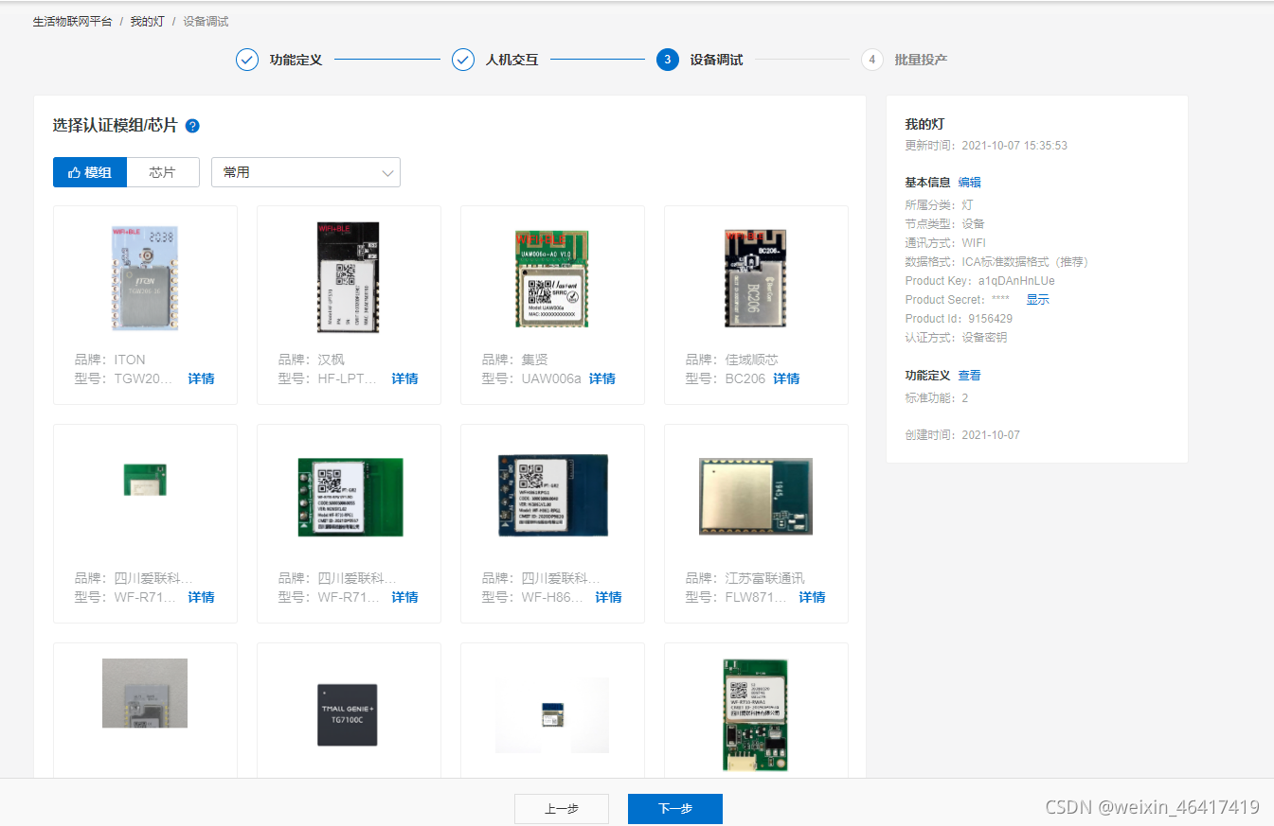Click the 批量投产 step label
This screenshot has height=826, width=1274.
coord(921,60)
